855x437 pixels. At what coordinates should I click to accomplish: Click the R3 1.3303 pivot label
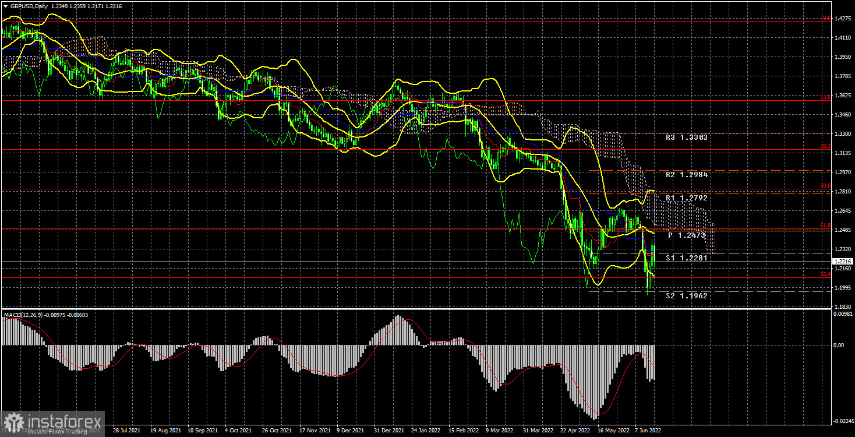coord(687,138)
